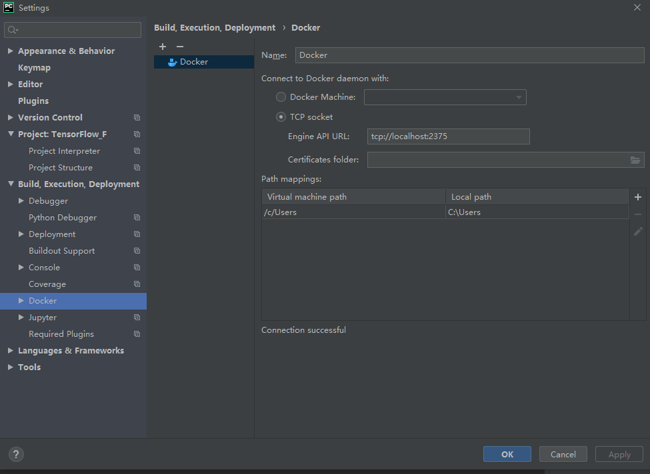Browse for the Certificates folder

point(635,160)
